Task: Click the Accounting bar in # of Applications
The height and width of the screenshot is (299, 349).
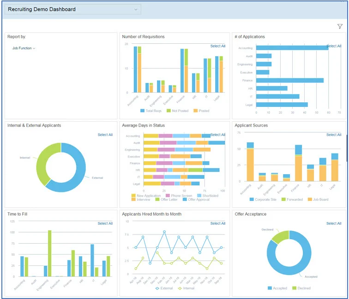Action: point(292,48)
